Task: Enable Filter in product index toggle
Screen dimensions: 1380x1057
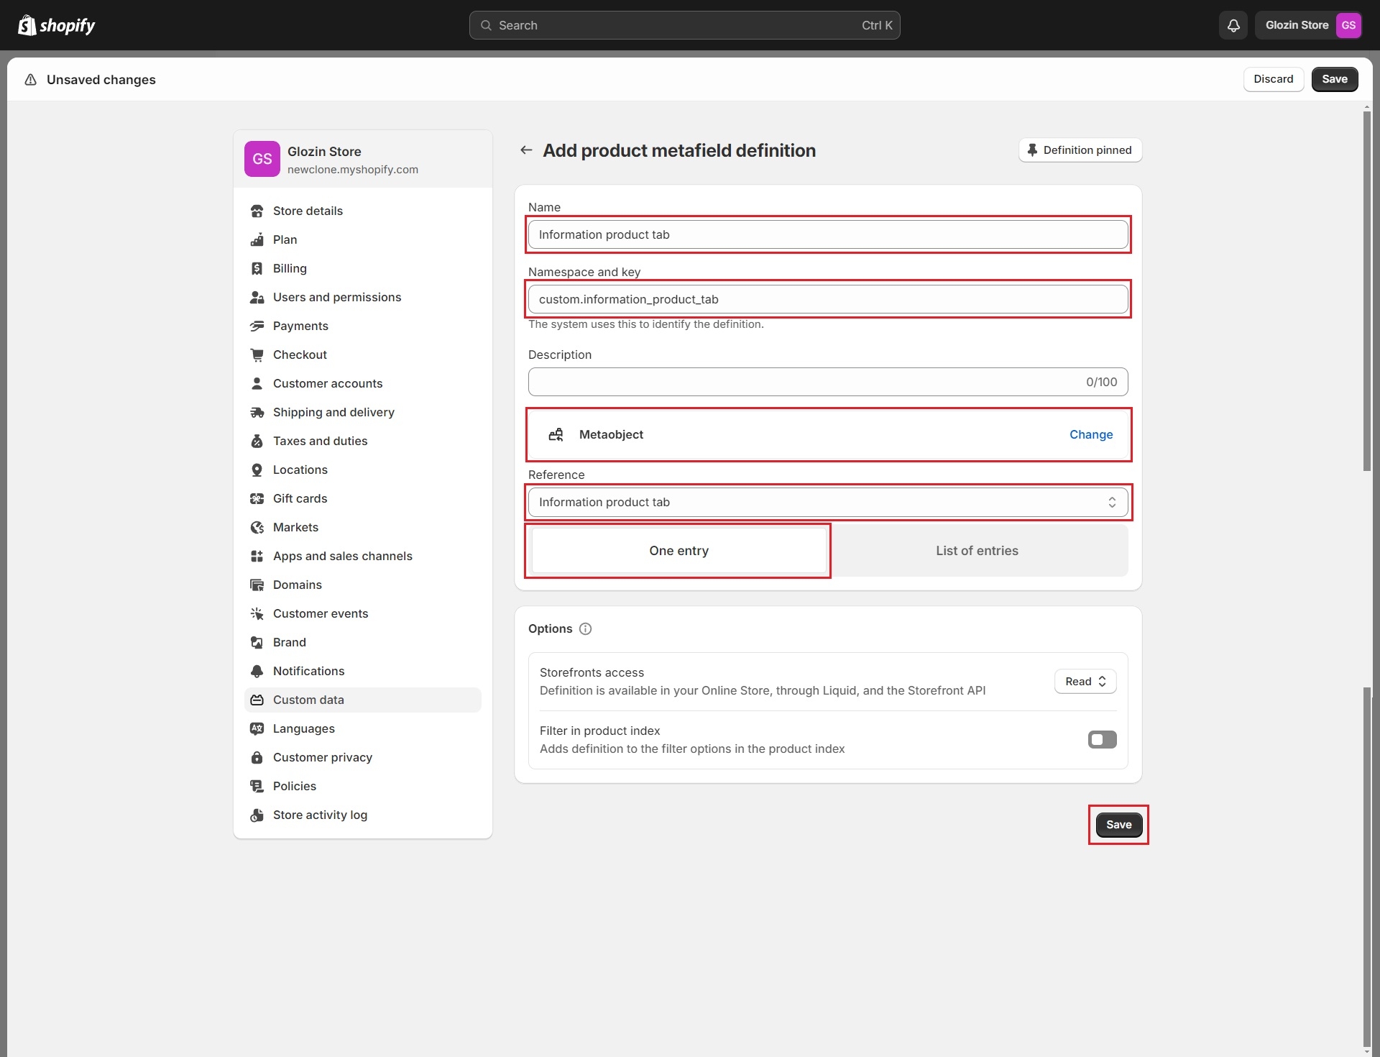Action: pyautogui.click(x=1102, y=739)
